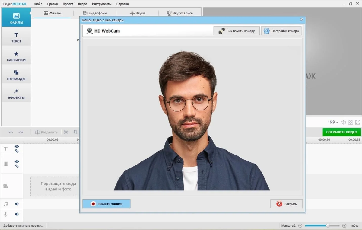Open Настройки камеры settings

(x=281, y=31)
